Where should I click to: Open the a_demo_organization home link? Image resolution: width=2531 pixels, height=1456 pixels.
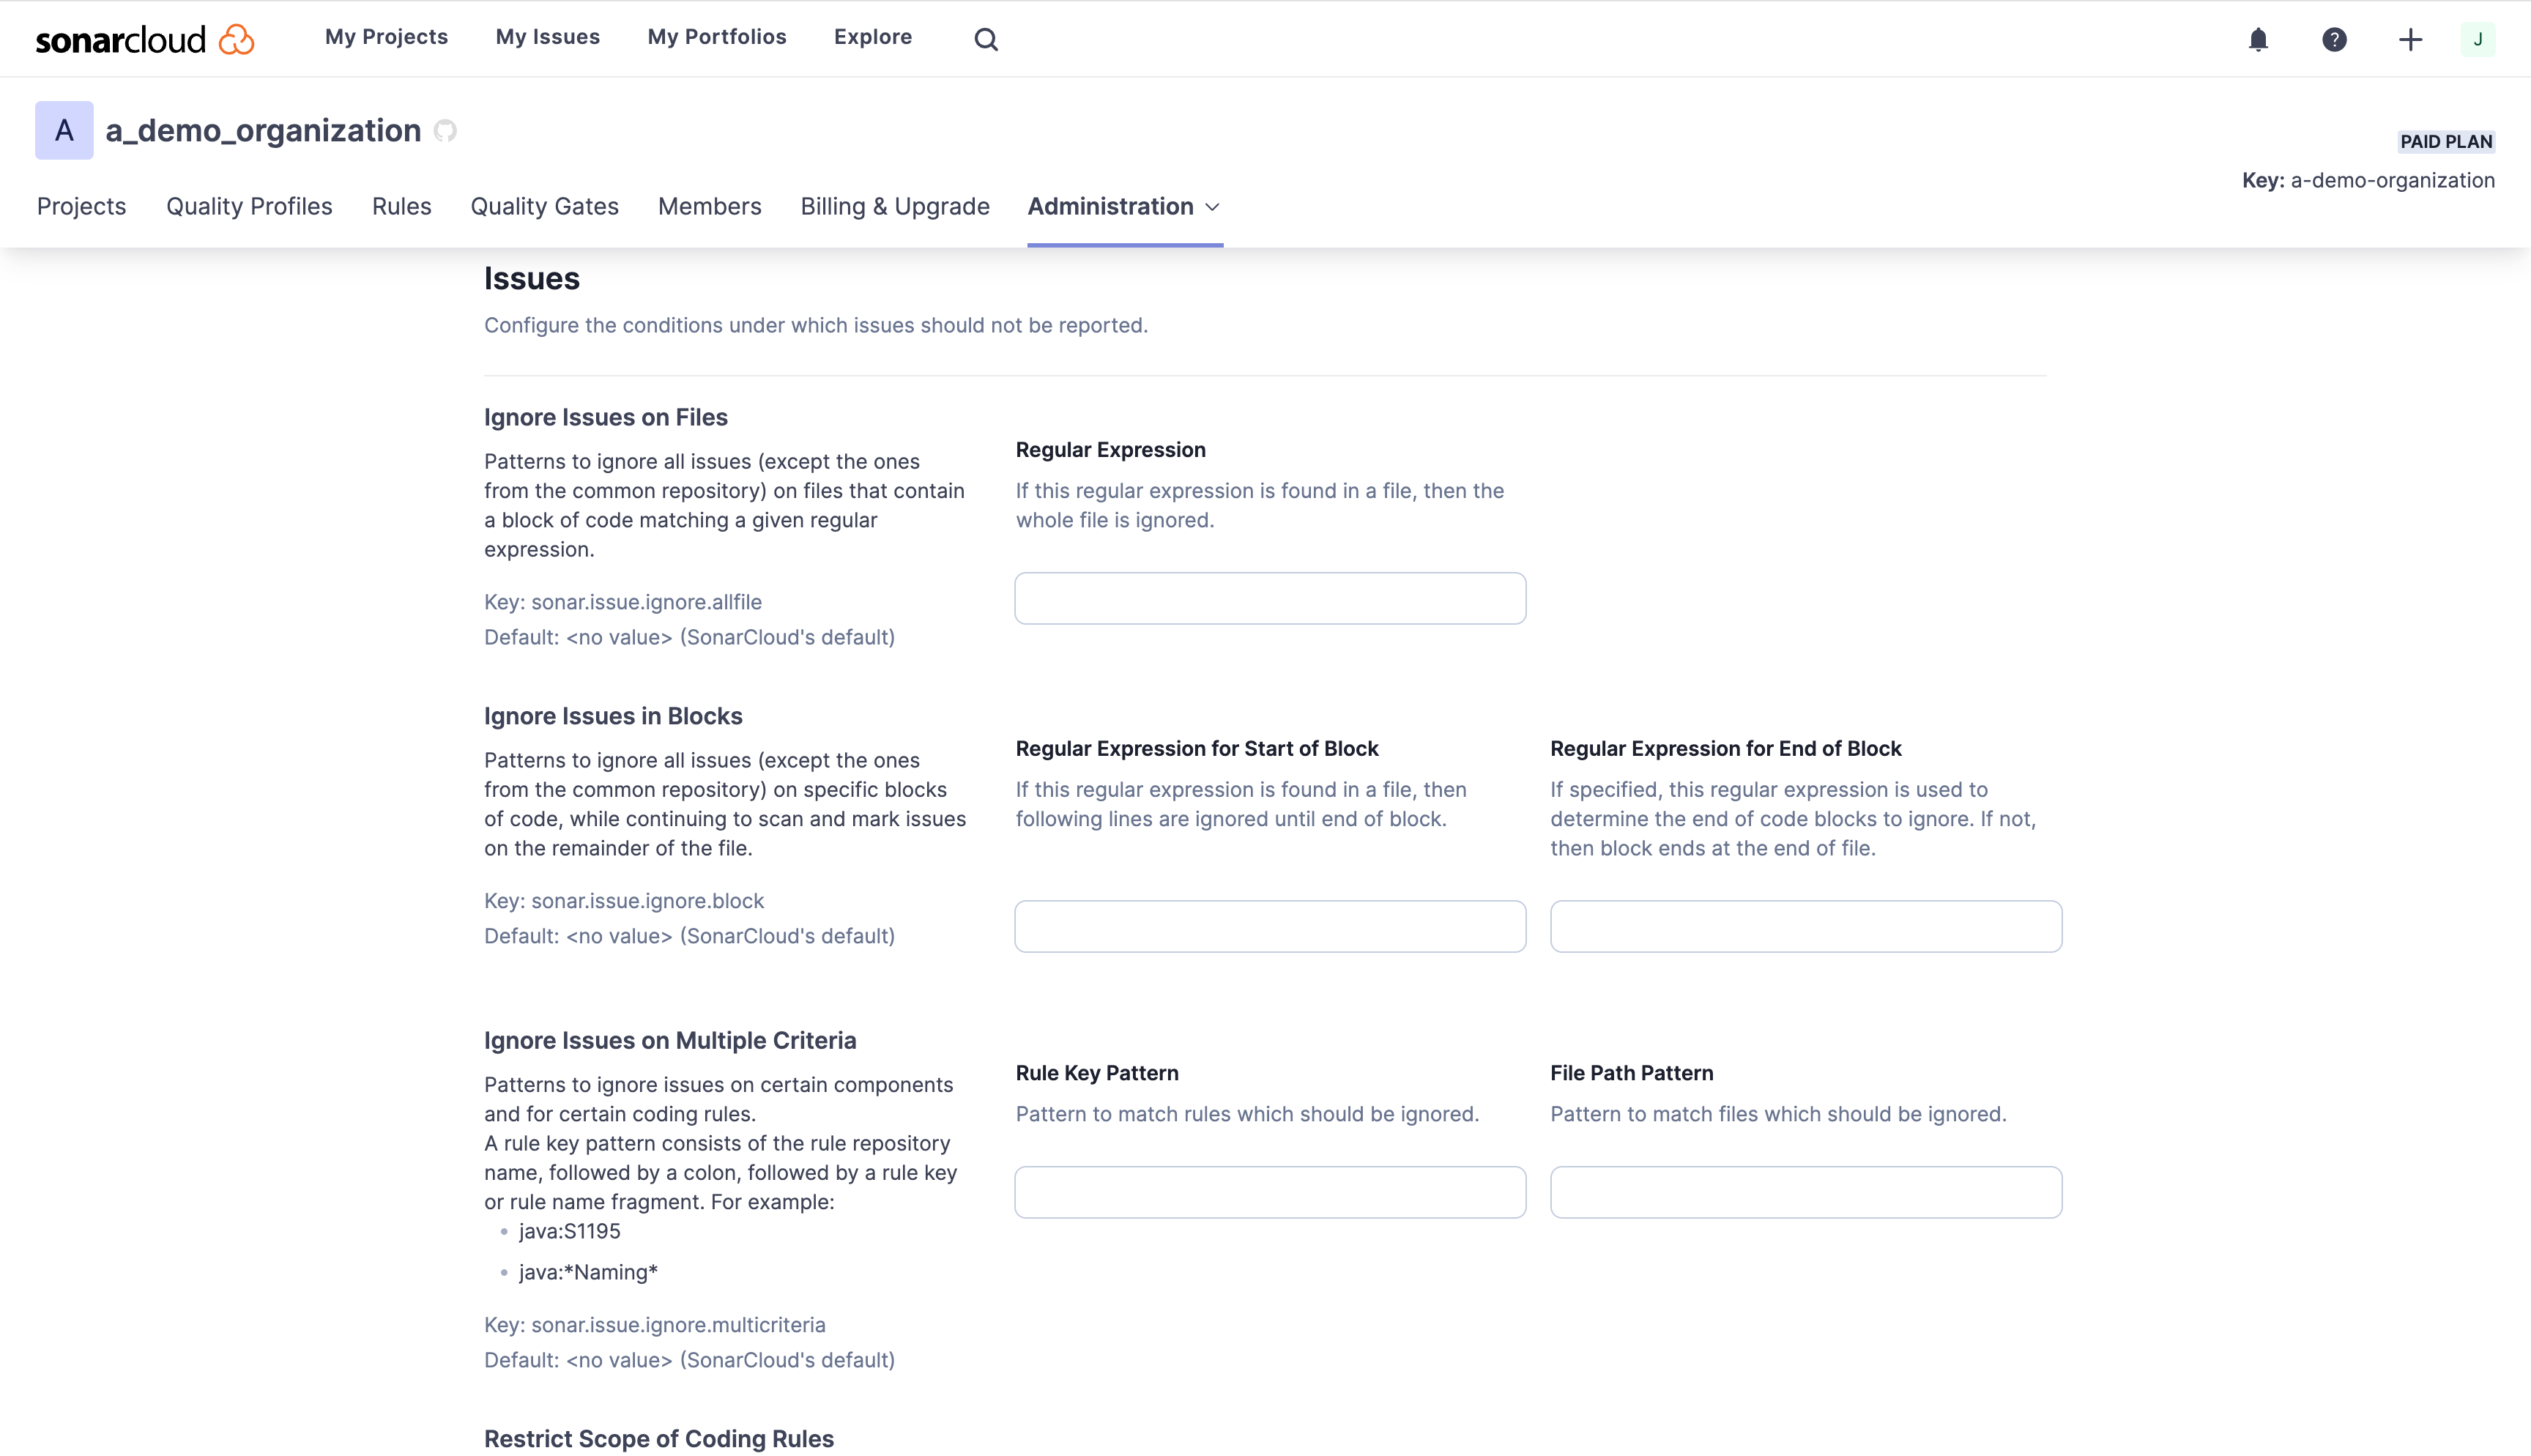(x=263, y=130)
